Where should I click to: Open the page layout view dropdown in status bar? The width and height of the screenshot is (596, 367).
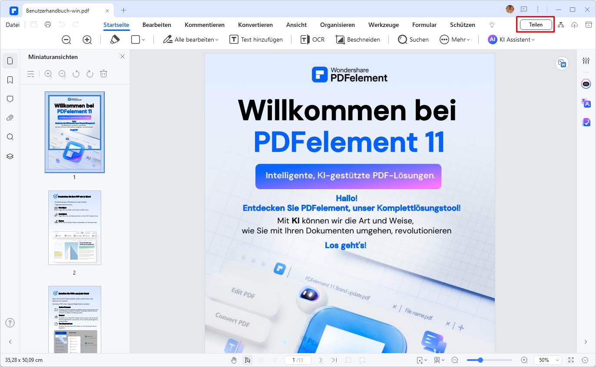coord(439,360)
